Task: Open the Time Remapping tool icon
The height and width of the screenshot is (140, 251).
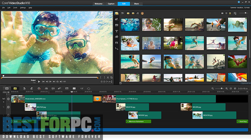Action: point(82,89)
